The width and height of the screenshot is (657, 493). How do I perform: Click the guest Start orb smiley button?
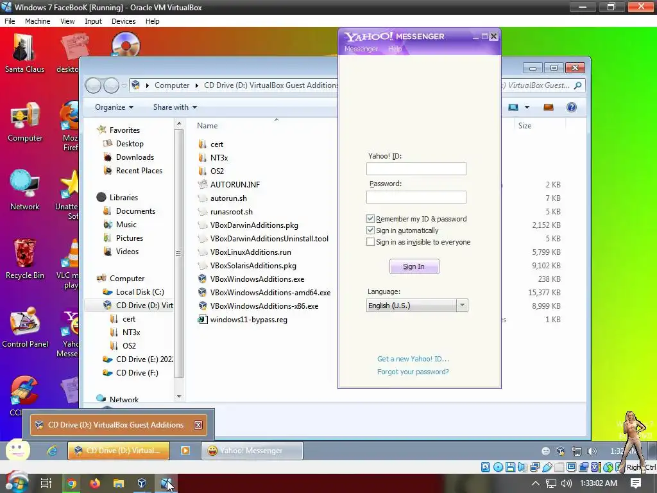[17, 451]
